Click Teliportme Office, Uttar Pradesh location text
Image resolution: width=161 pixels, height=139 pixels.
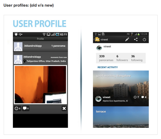point(46,61)
